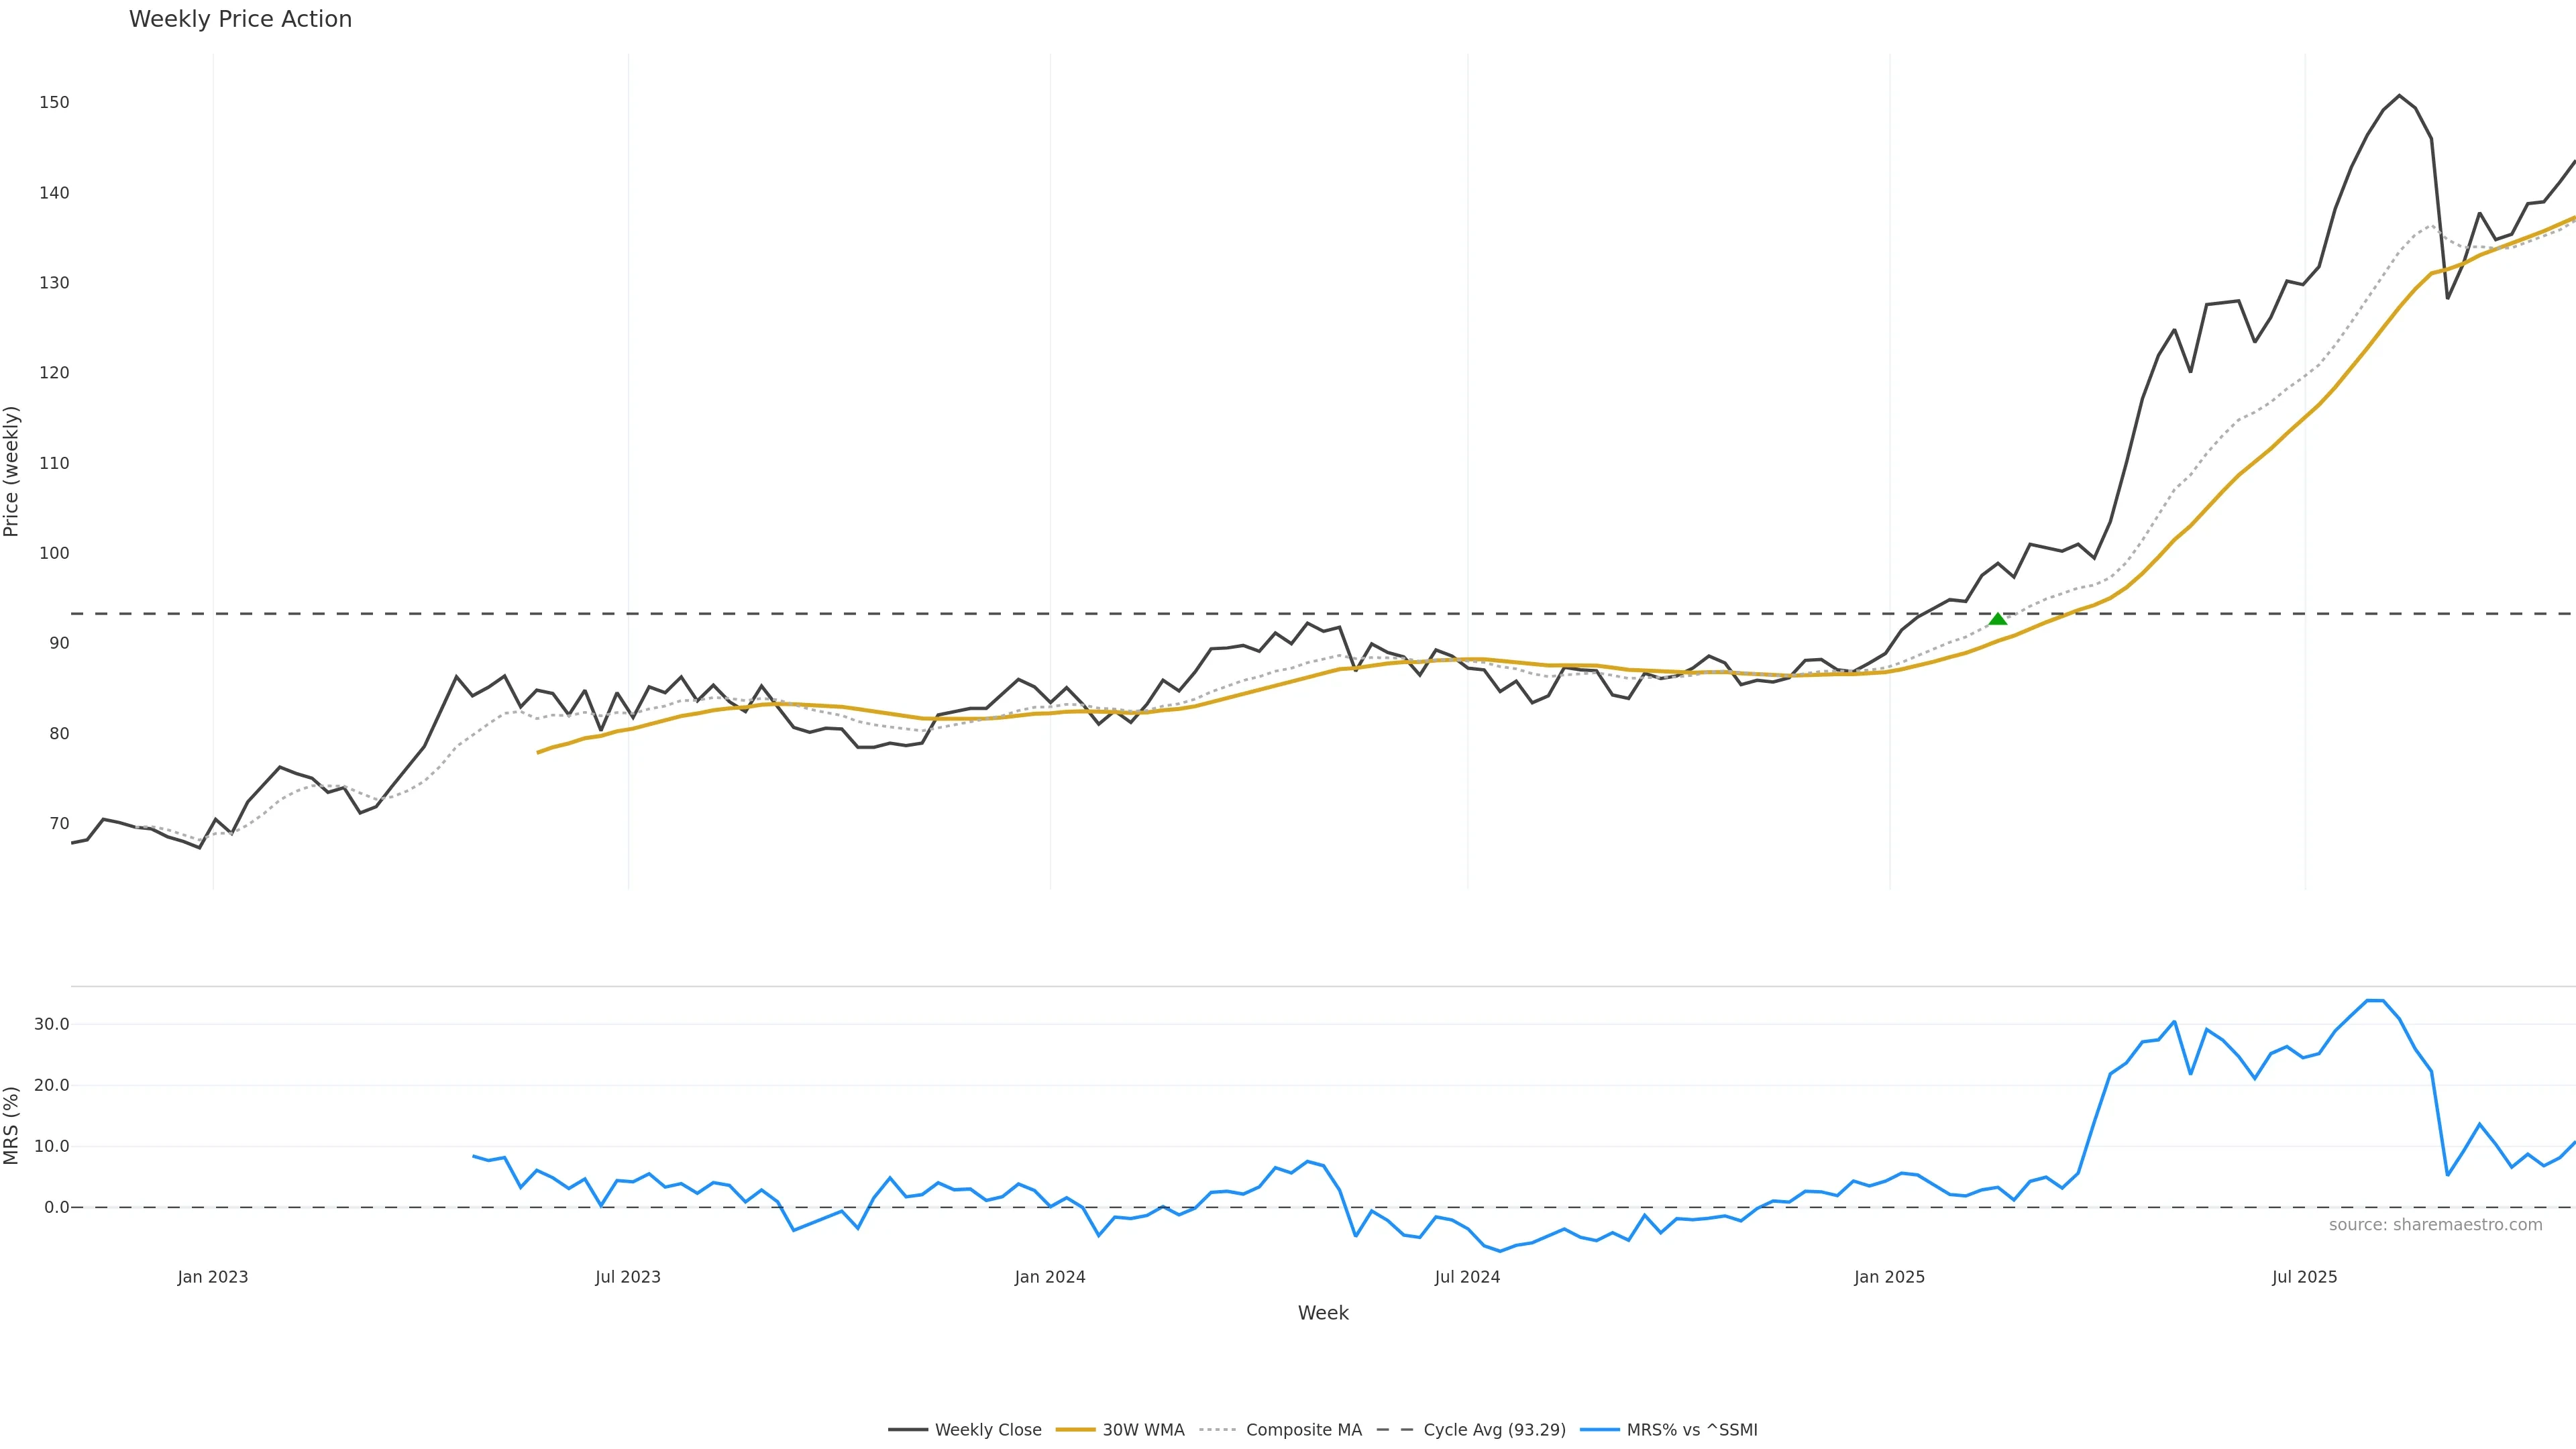The width and height of the screenshot is (2576, 1449).
Task: Click the Week x-axis title
Action: click(x=1323, y=1313)
